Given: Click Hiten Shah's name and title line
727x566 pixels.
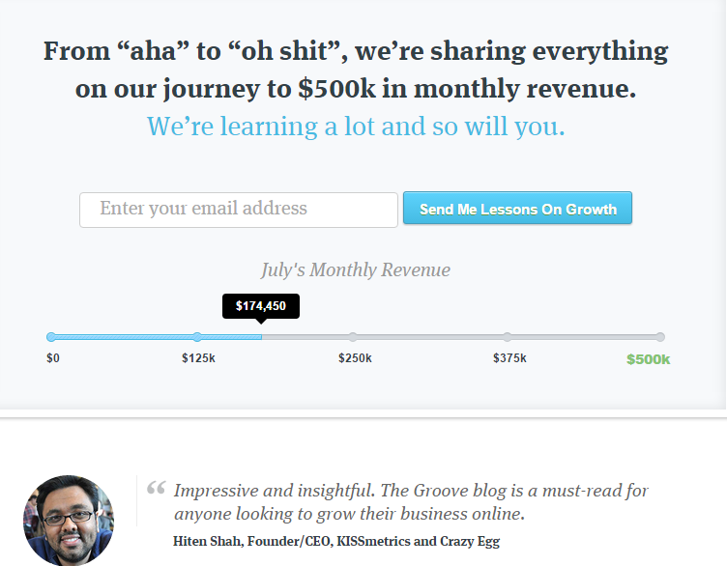Looking at the screenshot, I should 336,541.
